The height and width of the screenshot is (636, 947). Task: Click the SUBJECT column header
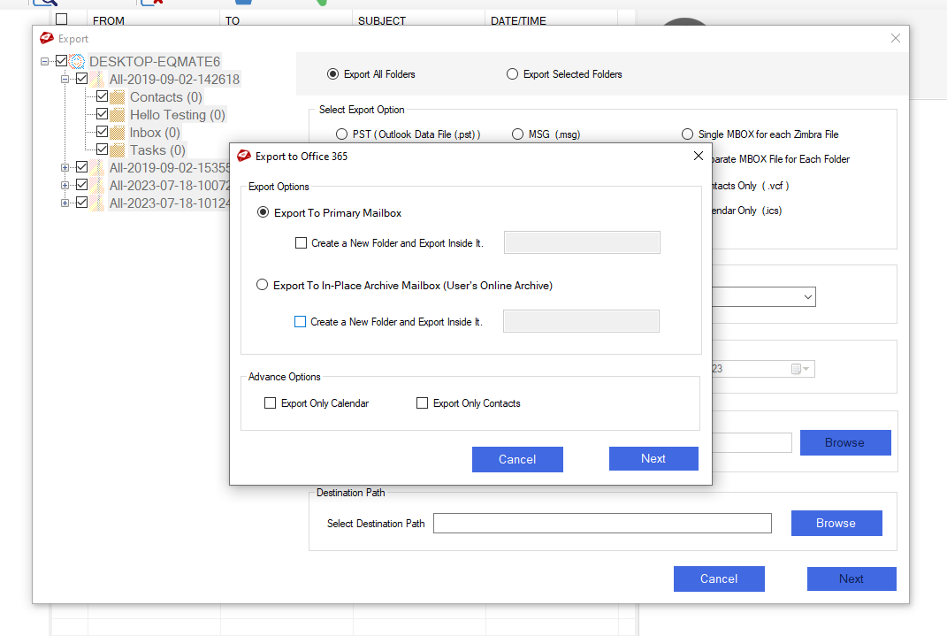[x=382, y=20]
